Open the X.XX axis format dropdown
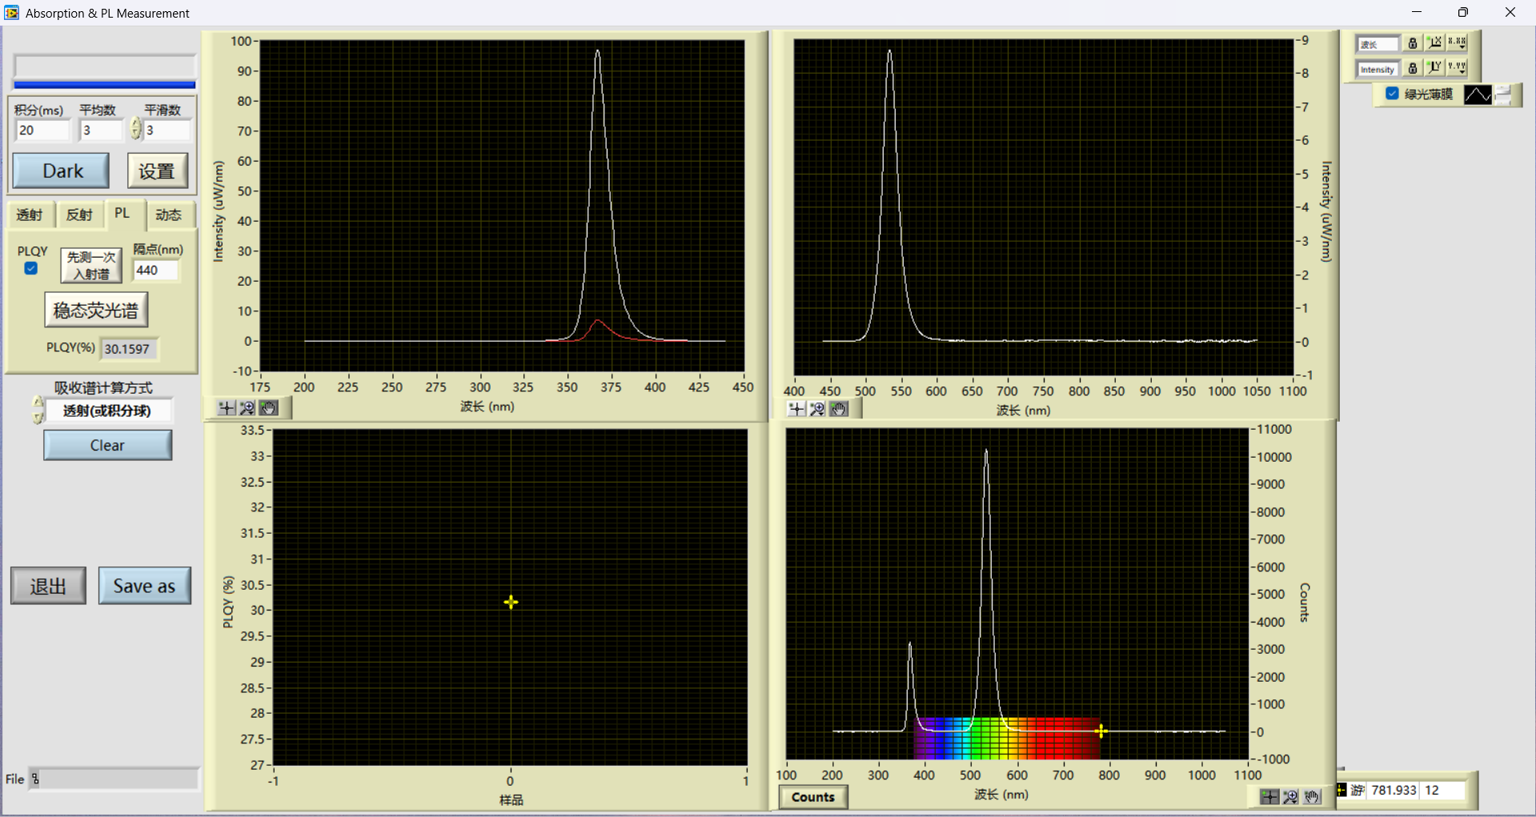The height and width of the screenshot is (817, 1536). click(1457, 43)
